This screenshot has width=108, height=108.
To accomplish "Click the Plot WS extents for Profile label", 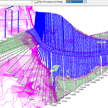I will point(51,2).
